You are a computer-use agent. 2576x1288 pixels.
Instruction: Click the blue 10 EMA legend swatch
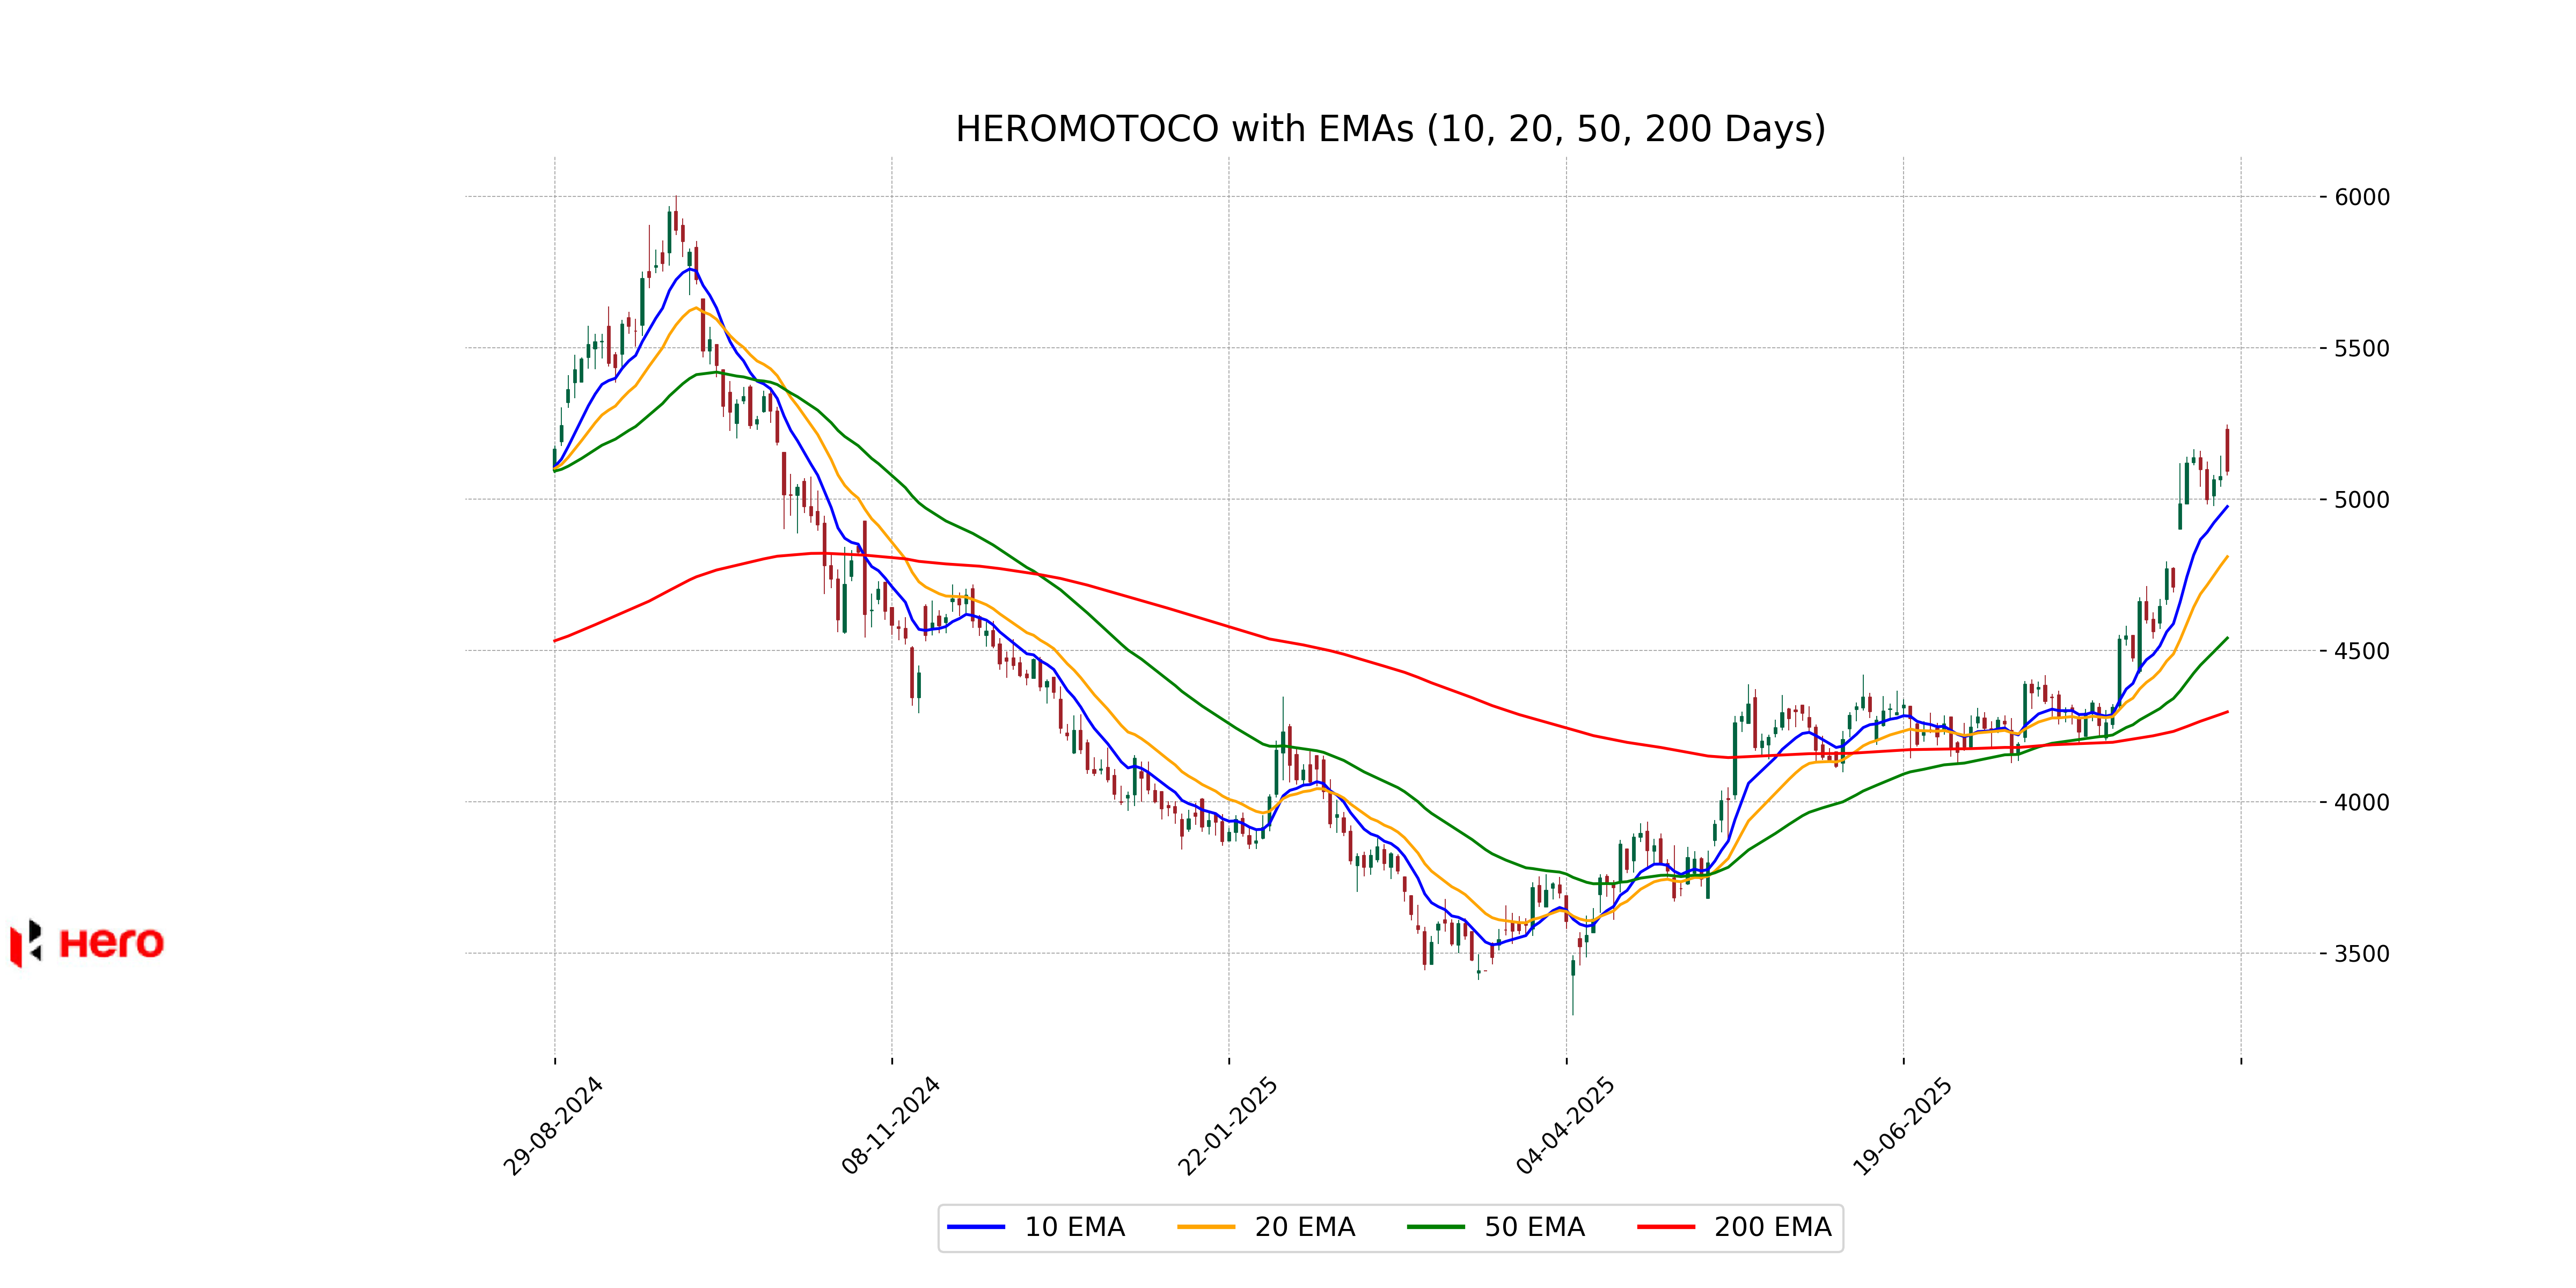tap(976, 1227)
